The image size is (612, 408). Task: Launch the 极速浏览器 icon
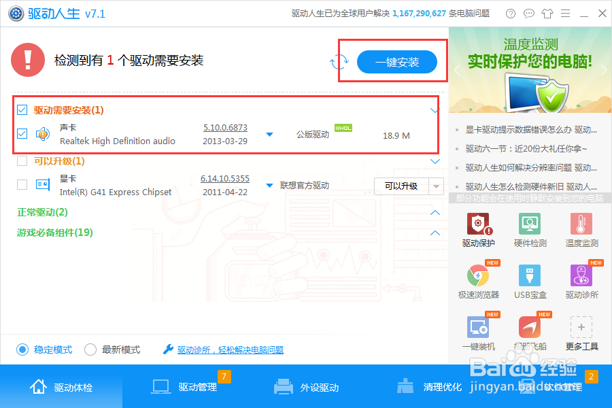[x=478, y=275]
